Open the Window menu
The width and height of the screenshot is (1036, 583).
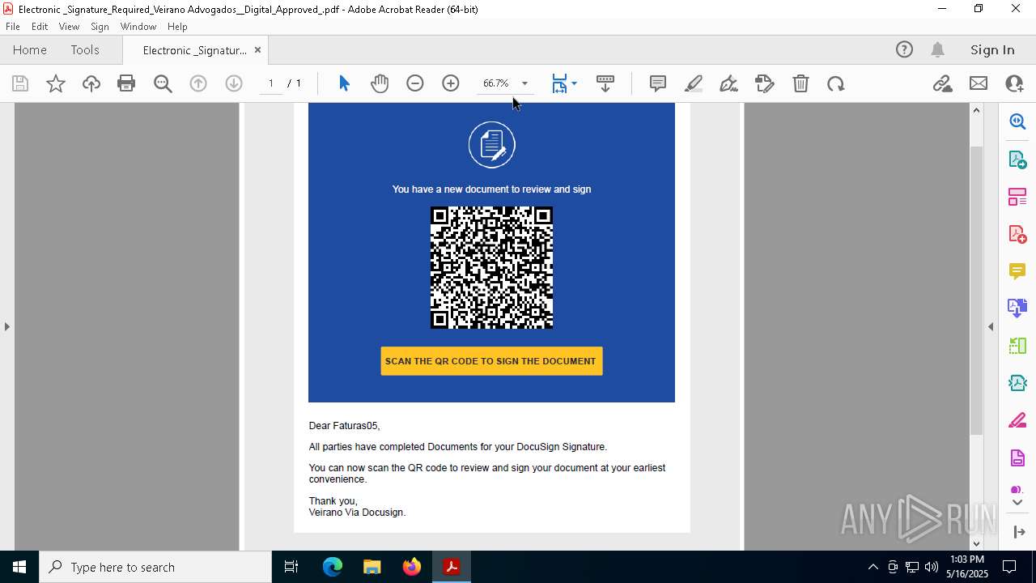[x=138, y=26]
